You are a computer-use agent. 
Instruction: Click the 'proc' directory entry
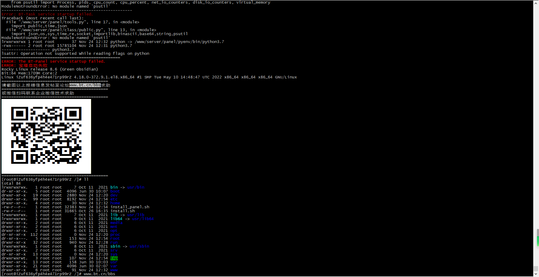(115, 235)
